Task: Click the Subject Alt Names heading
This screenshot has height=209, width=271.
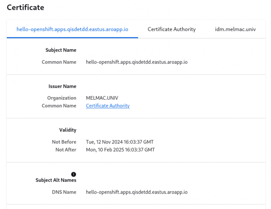Action: [56, 180]
